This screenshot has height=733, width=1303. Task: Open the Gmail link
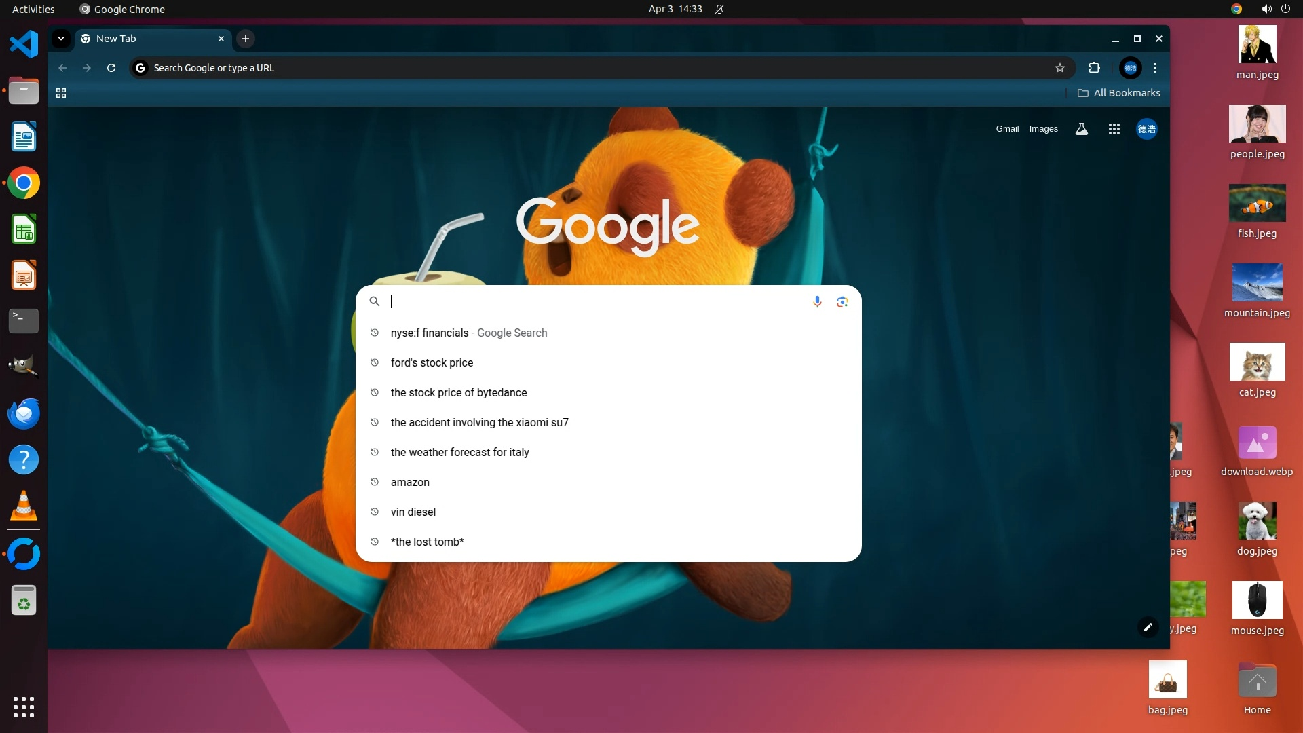coord(1007,129)
